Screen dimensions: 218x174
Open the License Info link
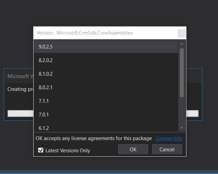click(x=169, y=138)
